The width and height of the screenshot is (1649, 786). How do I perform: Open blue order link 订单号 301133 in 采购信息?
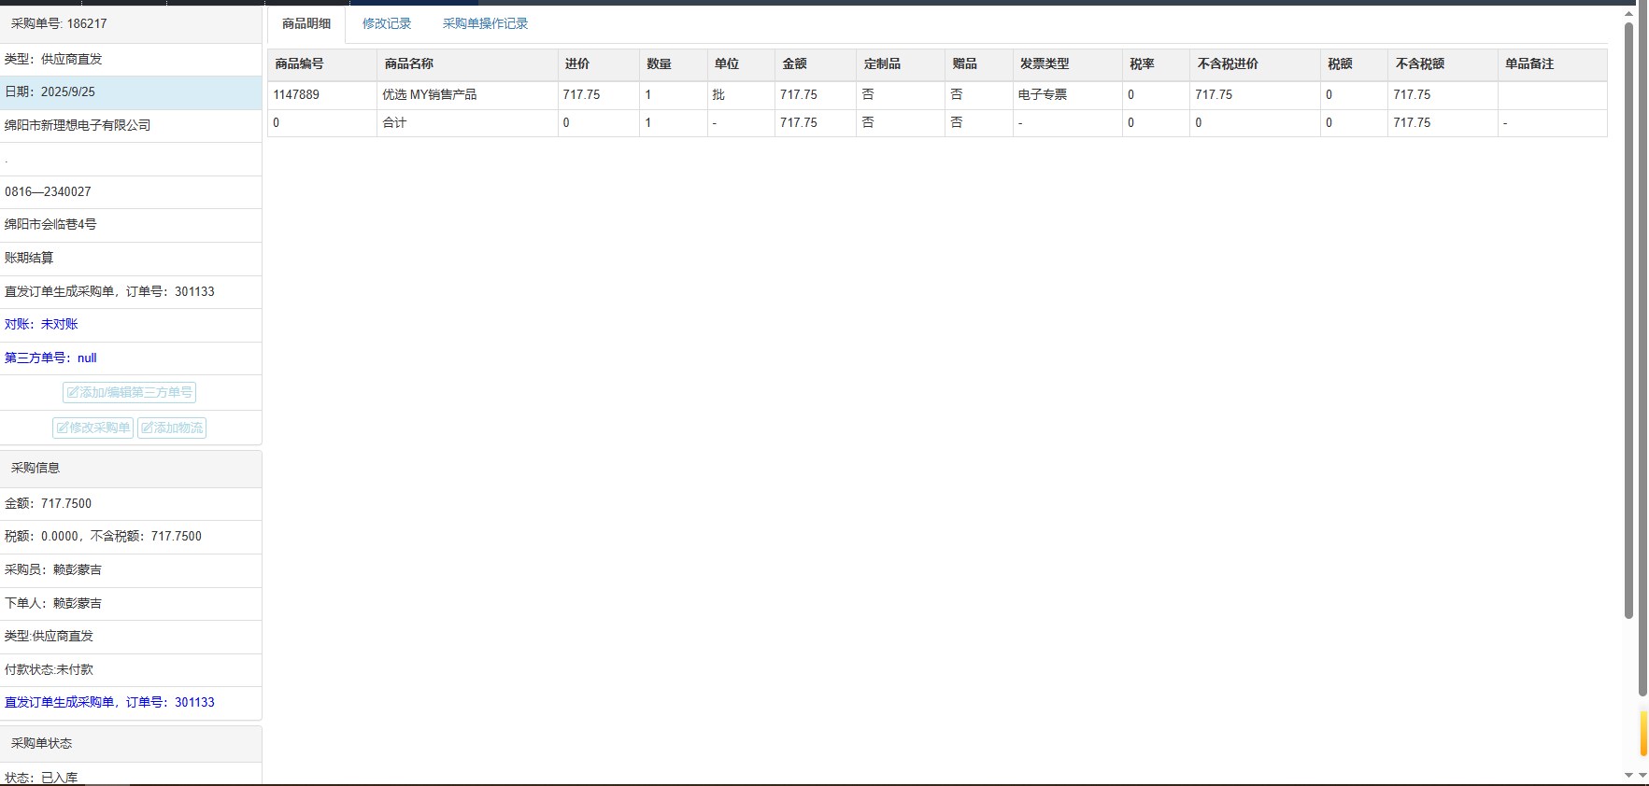[109, 702]
